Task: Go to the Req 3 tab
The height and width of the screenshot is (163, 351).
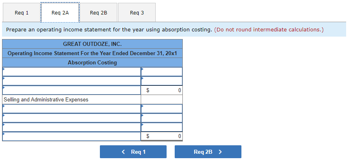Action: pyautogui.click(x=137, y=13)
